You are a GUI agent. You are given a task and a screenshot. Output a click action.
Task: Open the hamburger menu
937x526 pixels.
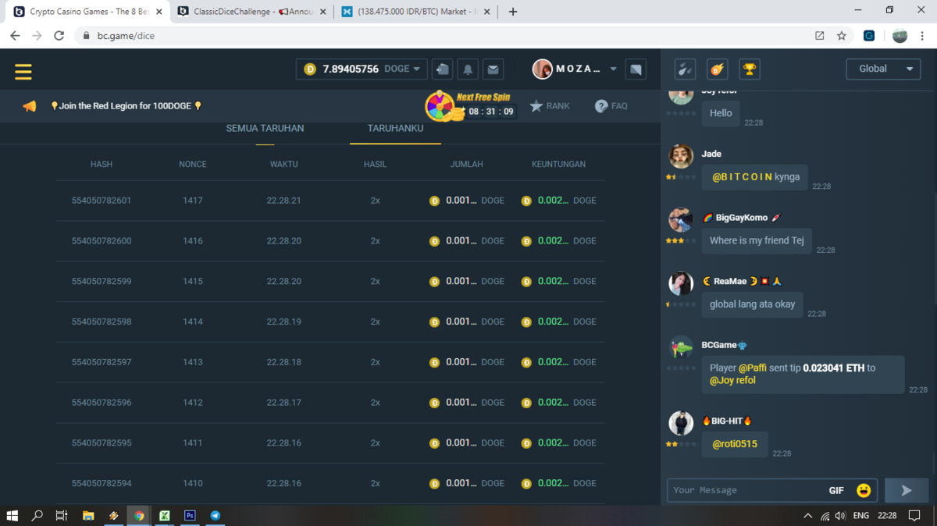click(x=23, y=72)
